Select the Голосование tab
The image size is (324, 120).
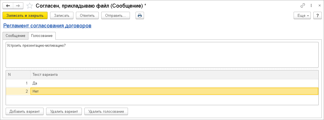coord(42,36)
